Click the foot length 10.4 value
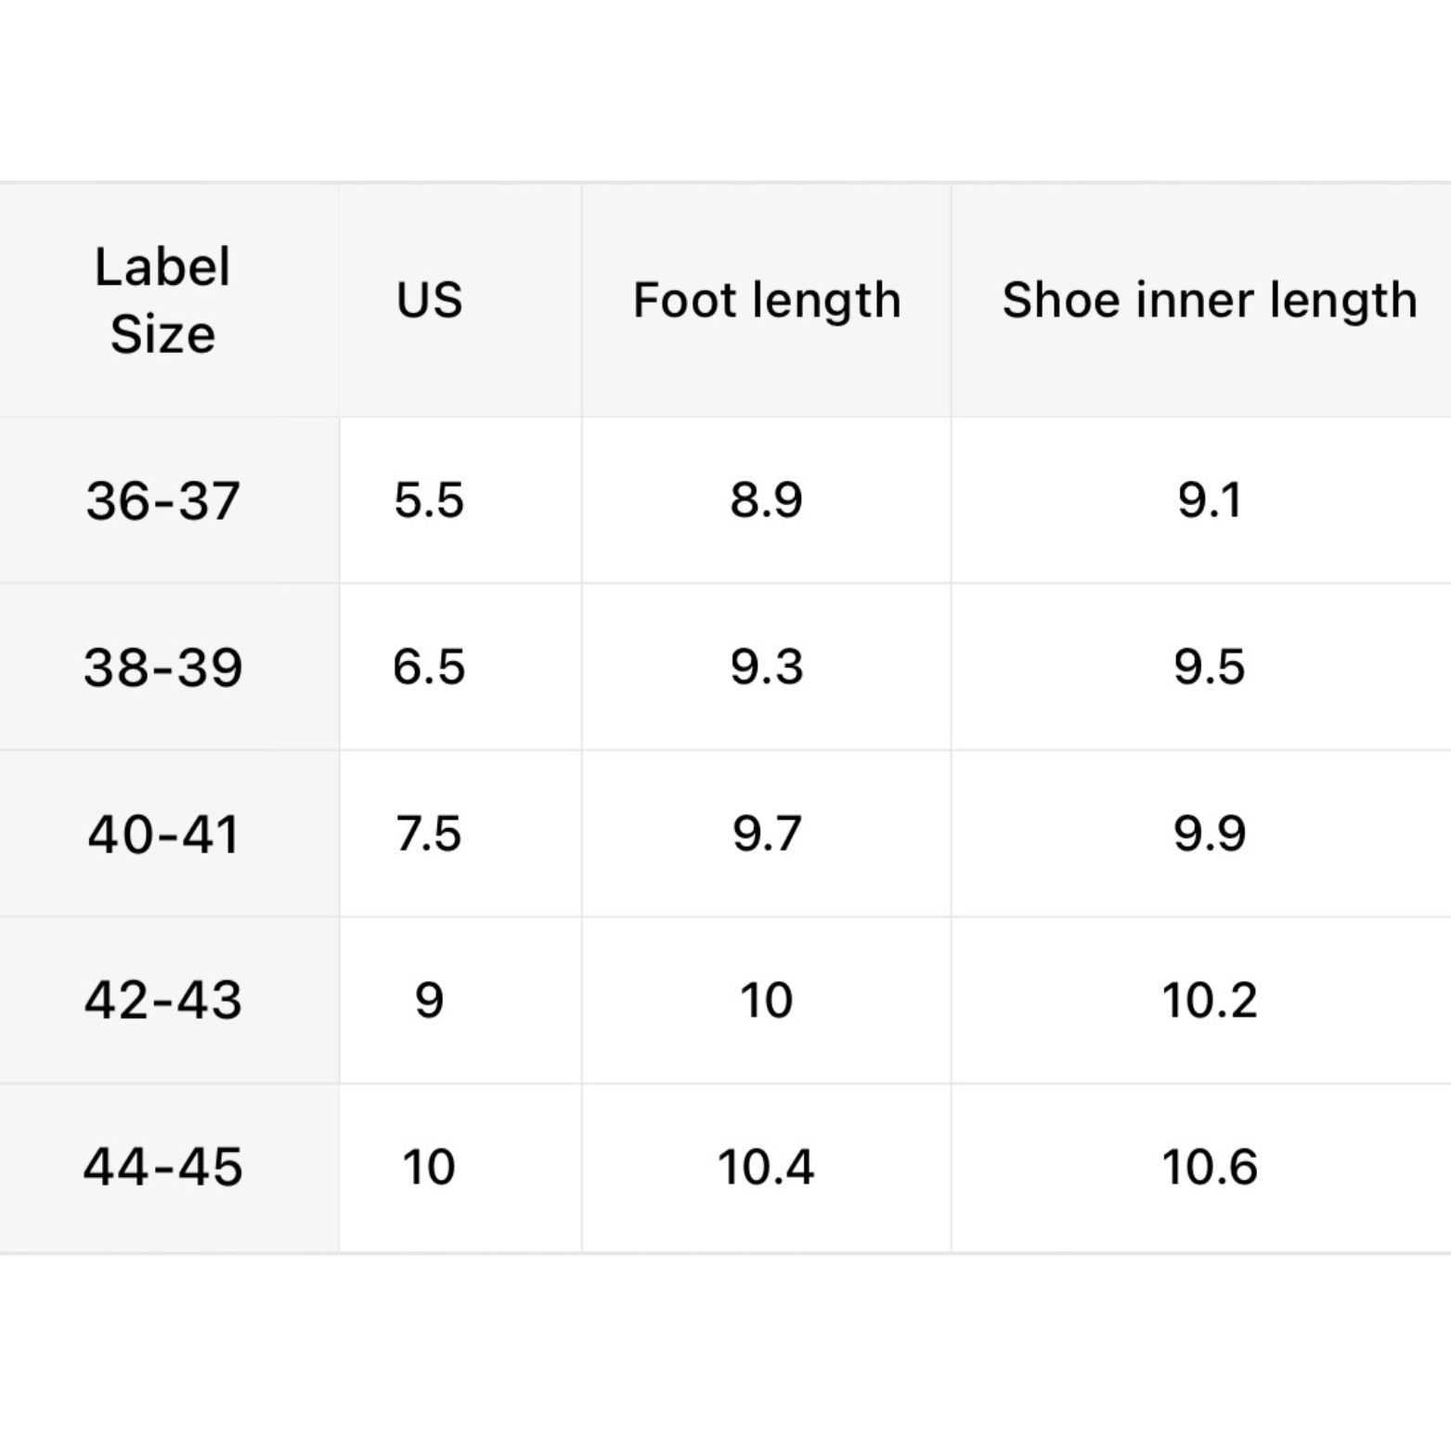Image resolution: width=1451 pixels, height=1451 pixels. pyautogui.click(x=766, y=1167)
